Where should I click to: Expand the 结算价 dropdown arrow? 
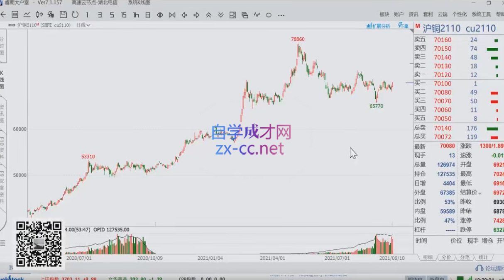point(480,194)
